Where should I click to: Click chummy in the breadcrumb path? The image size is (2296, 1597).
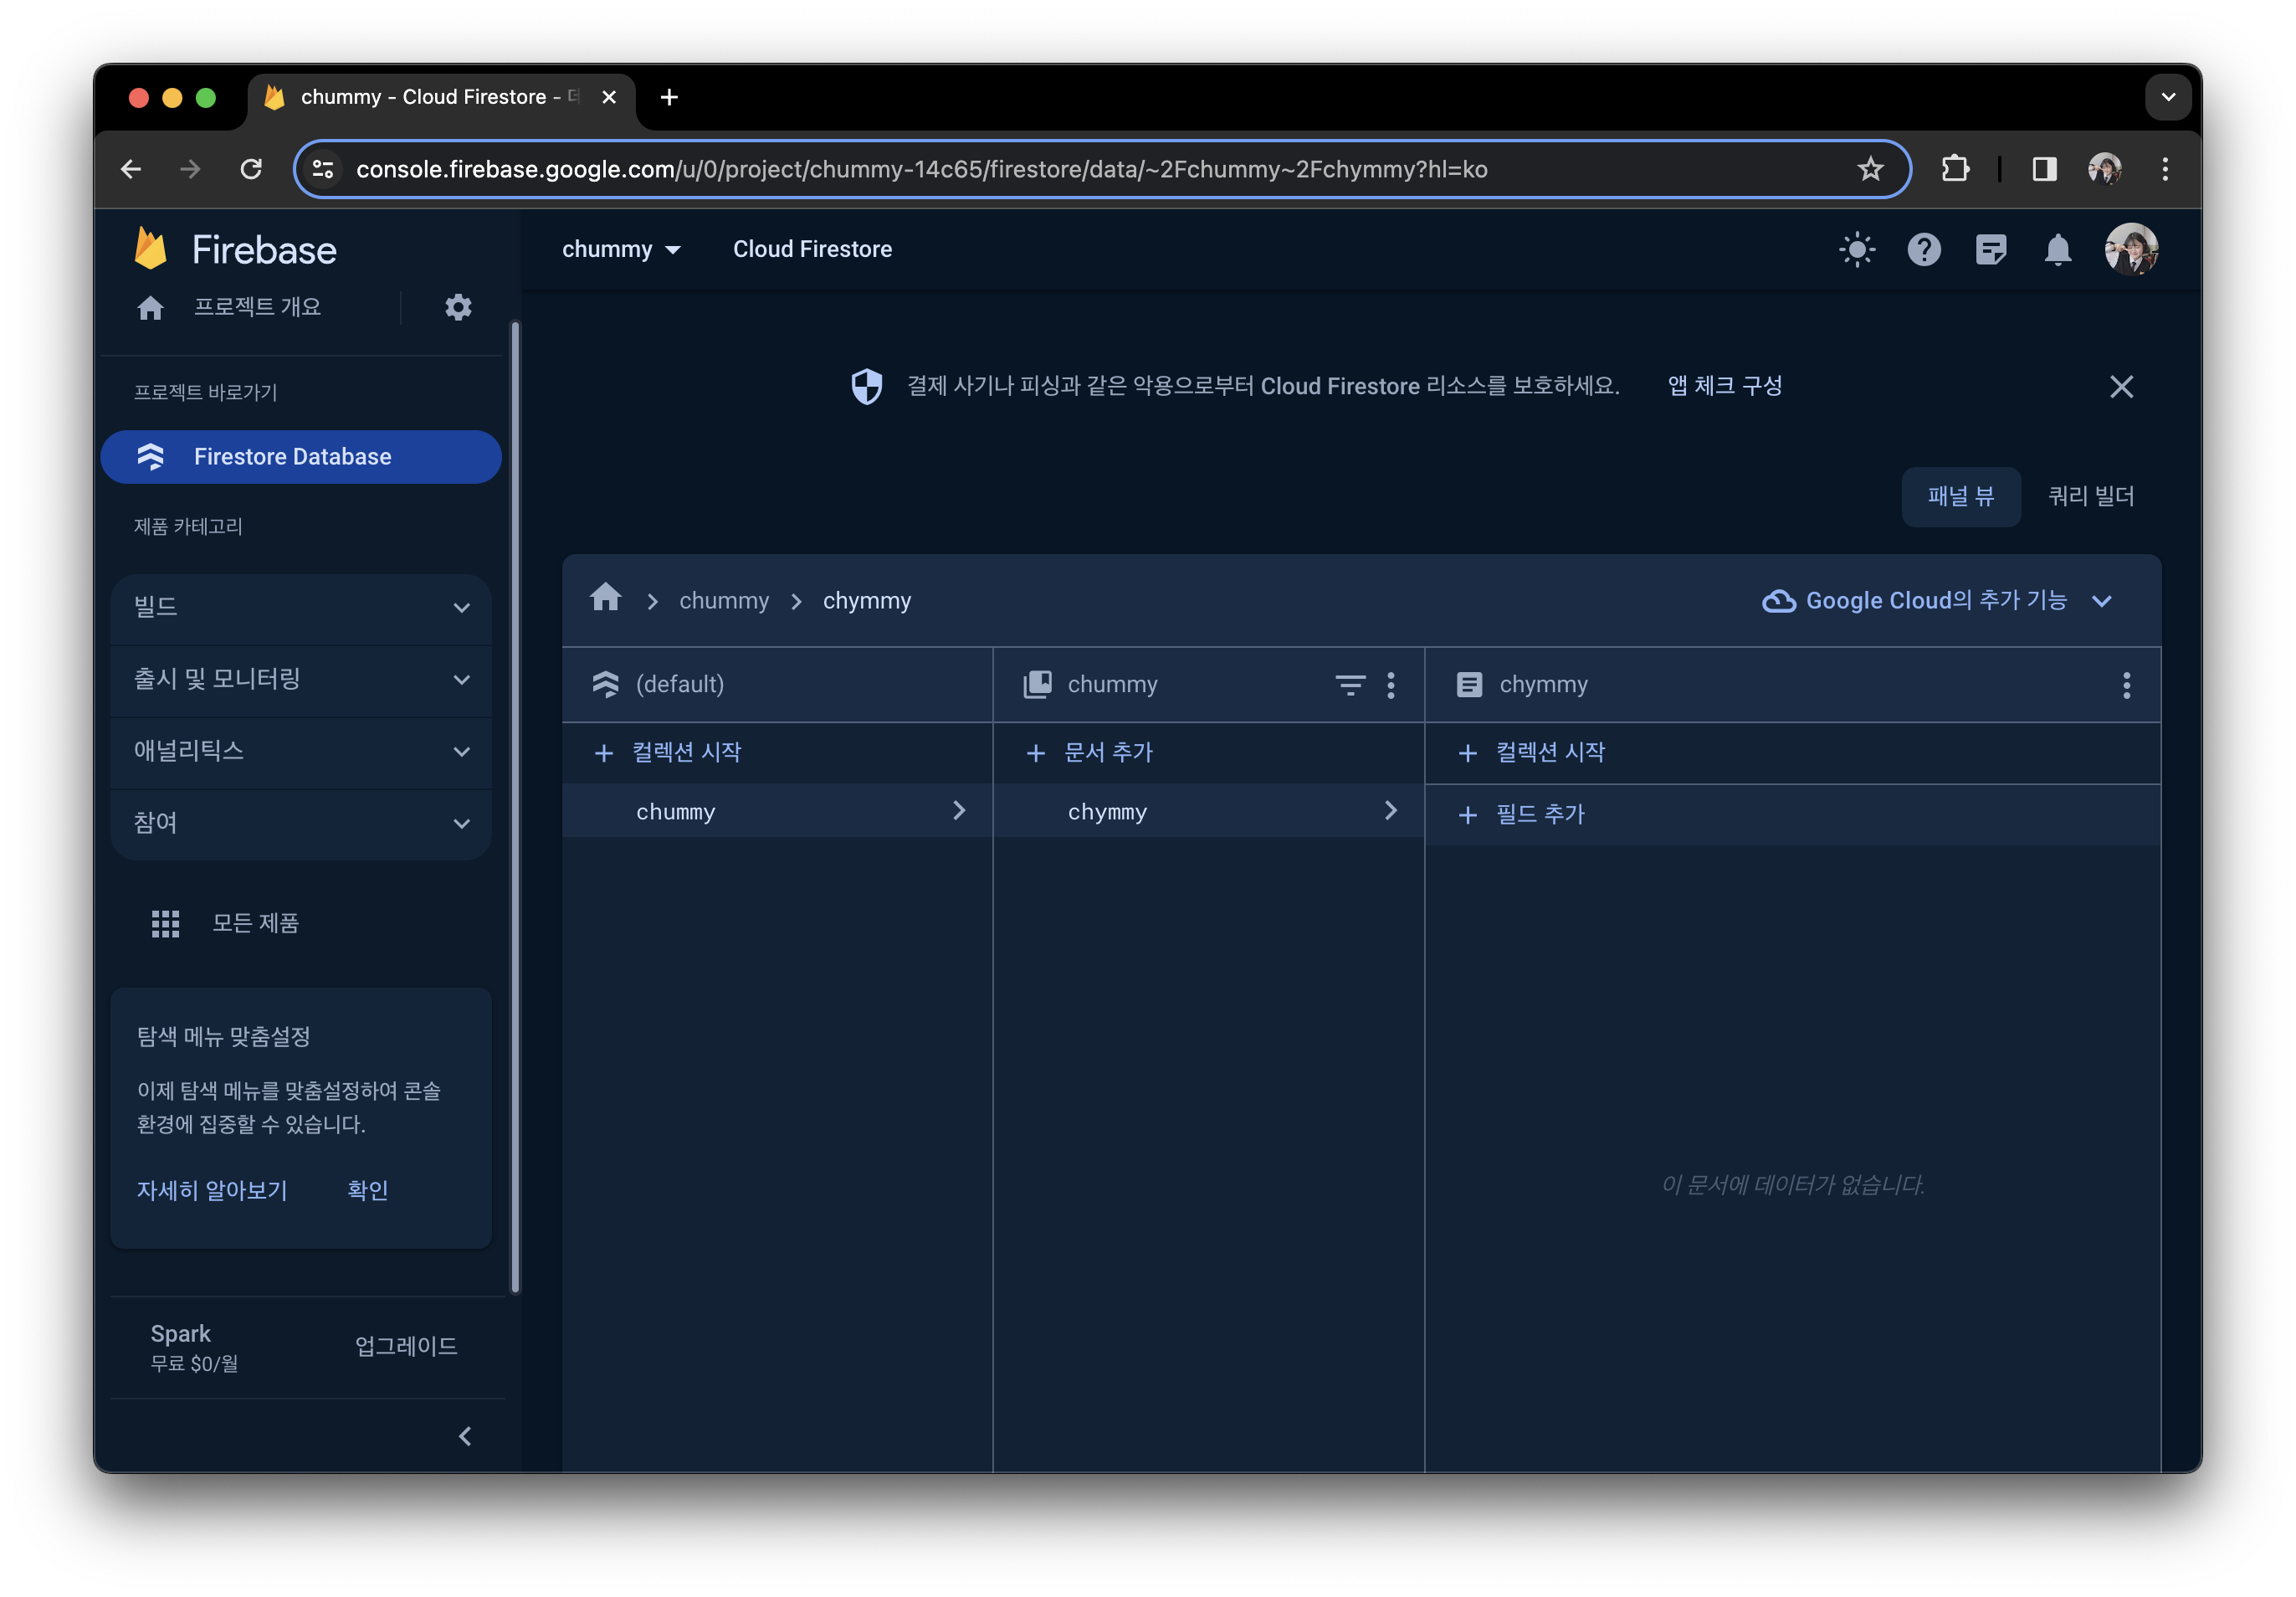(x=724, y=600)
